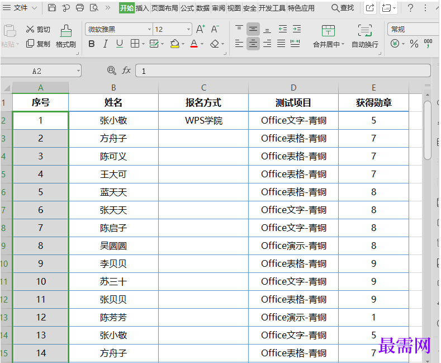
Task: Click the Print icon in quick access toolbar
Action: pyautogui.click(x=80, y=8)
